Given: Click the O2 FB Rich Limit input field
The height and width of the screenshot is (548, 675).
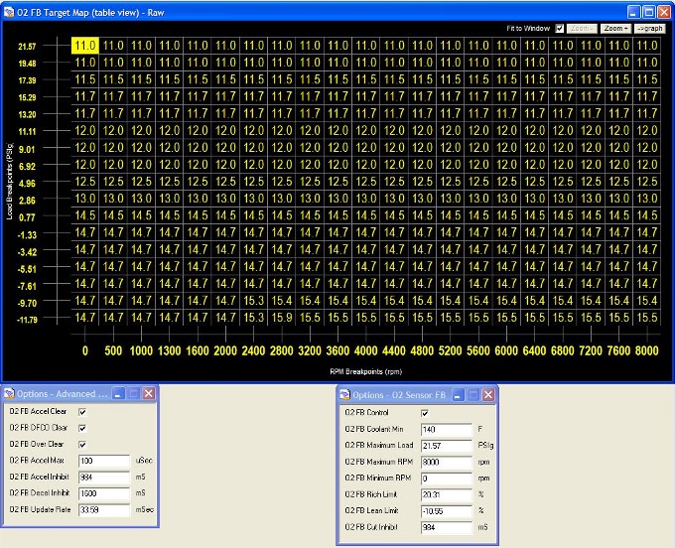Looking at the screenshot, I should (x=445, y=493).
